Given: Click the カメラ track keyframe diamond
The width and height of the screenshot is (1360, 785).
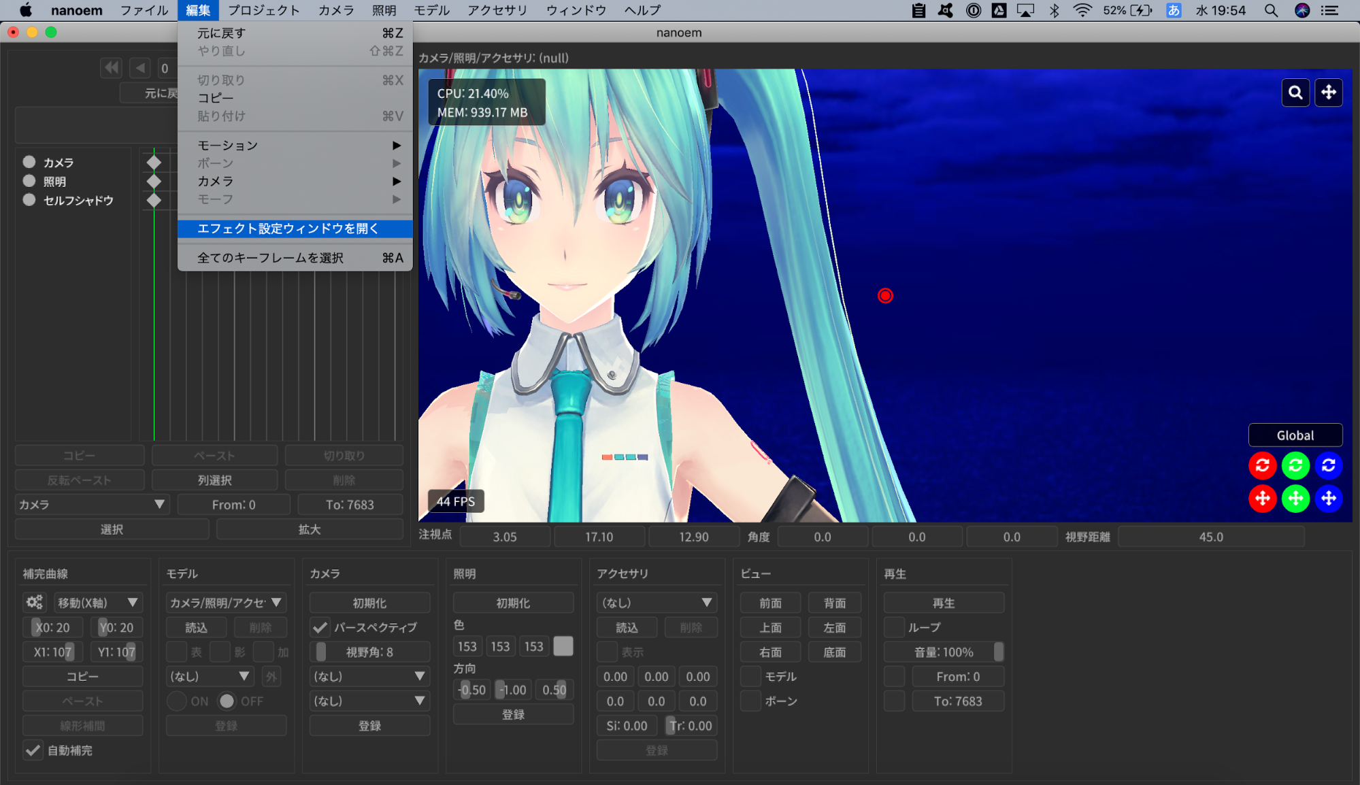Looking at the screenshot, I should click(x=154, y=162).
